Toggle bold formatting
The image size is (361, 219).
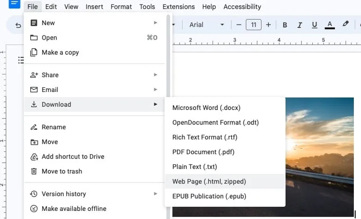[x=285, y=25]
